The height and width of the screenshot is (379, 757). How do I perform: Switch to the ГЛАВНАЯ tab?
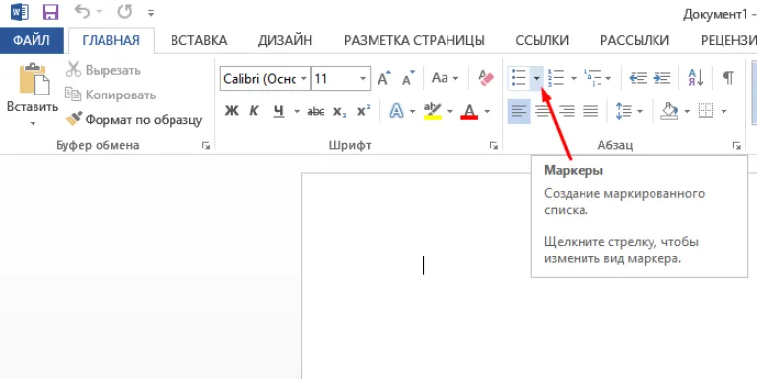111,41
